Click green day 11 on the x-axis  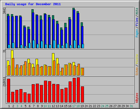tap(49, 106)
